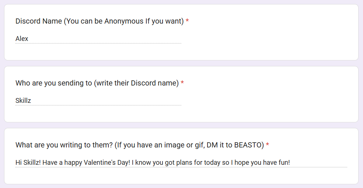Click the "Who are you sending to" label
Screen dimensions: 363x188
[x=53, y=83]
